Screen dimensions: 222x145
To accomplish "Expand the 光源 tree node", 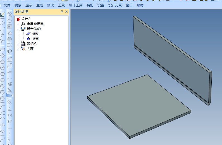I will 18,49.
